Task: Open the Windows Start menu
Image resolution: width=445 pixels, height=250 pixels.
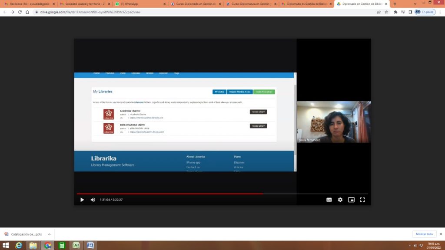Action: [x=6, y=246]
